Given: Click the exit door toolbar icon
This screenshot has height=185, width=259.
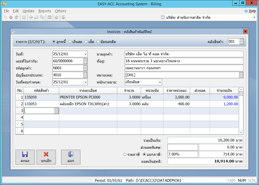Looking at the screenshot, I should pos(63,17).
